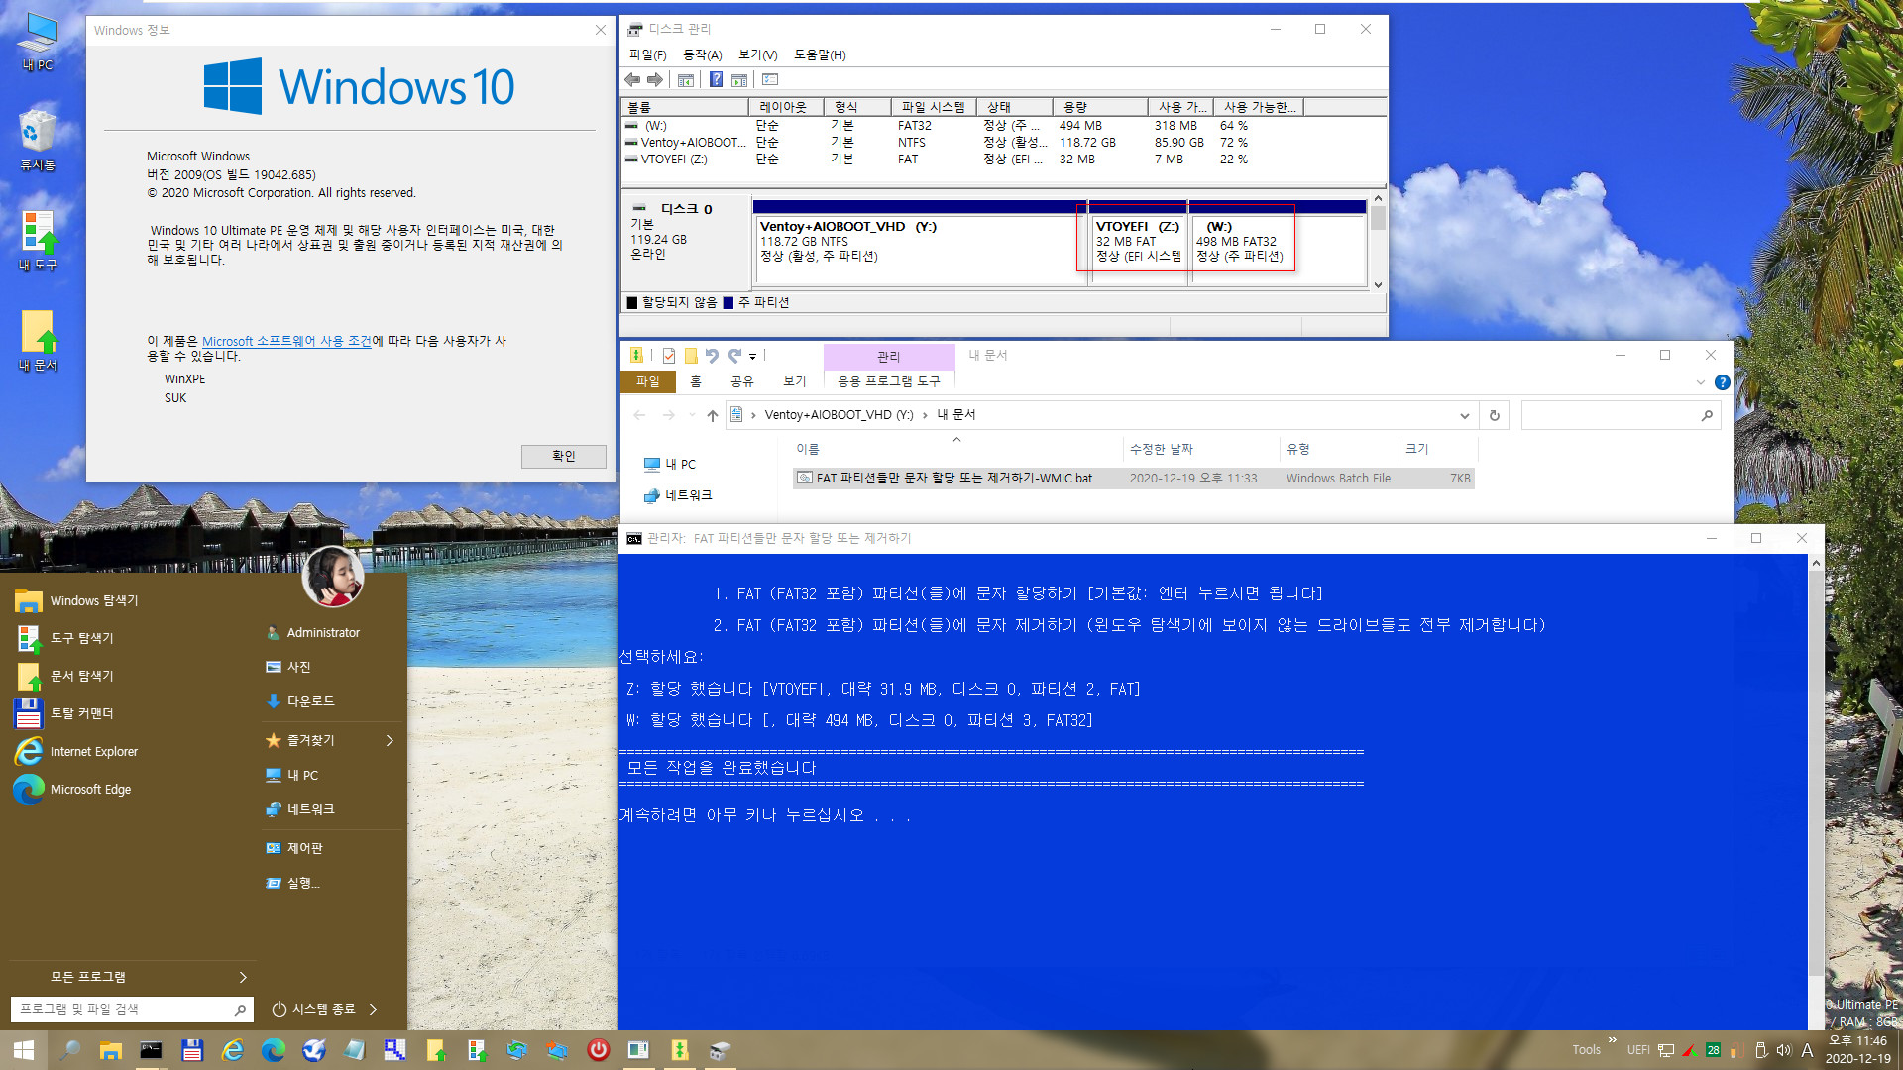This screenshot has height=1070, width=1903.
Task: Click 확인 button in Windows 정보 dialog
Action: pos(563,456)
